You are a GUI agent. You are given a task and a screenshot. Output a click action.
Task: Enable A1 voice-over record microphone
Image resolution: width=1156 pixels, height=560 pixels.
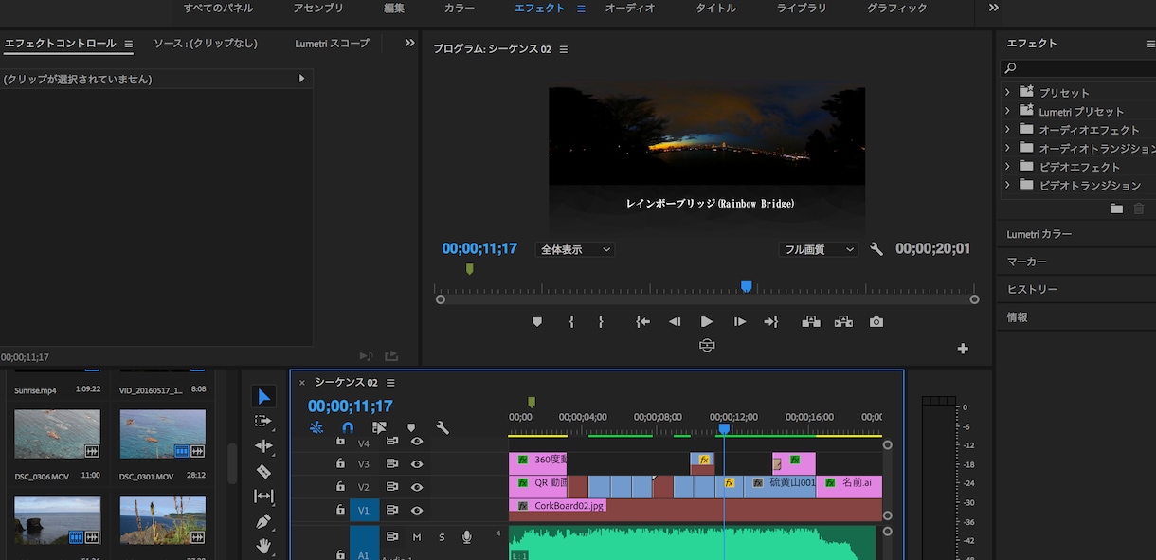pyautogui.click(x=466, y=537)
